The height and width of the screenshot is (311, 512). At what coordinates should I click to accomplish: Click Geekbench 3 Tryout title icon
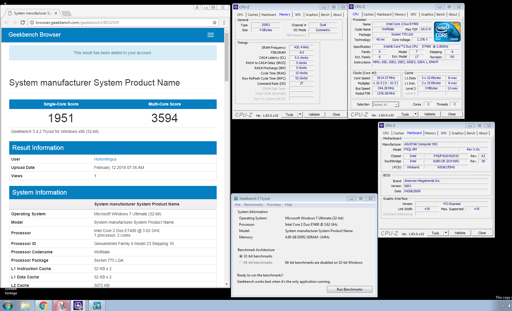[x=236, y=199]
